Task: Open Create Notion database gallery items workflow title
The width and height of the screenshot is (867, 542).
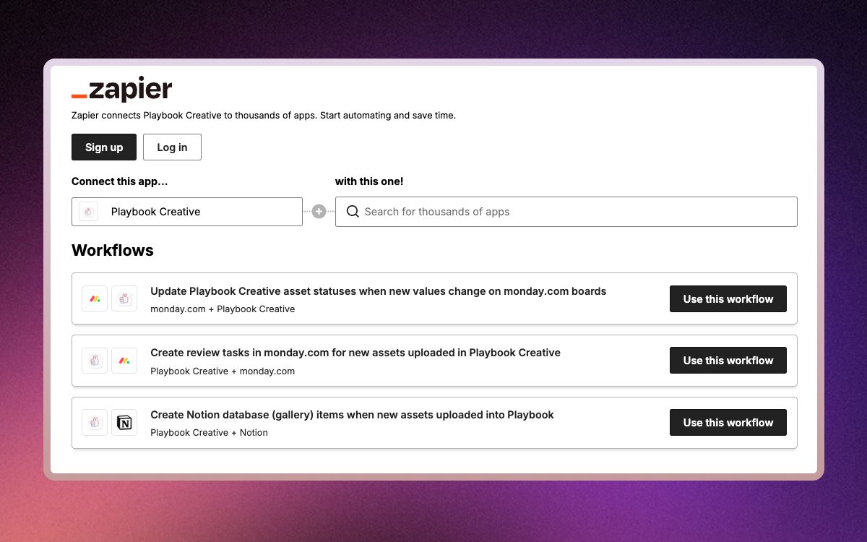Action: [x=352, y=415]
